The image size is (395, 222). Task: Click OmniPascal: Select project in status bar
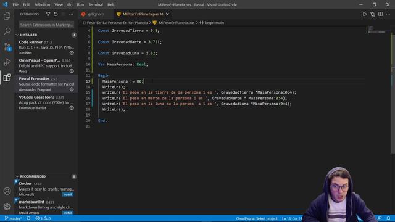tap(257, 218)
